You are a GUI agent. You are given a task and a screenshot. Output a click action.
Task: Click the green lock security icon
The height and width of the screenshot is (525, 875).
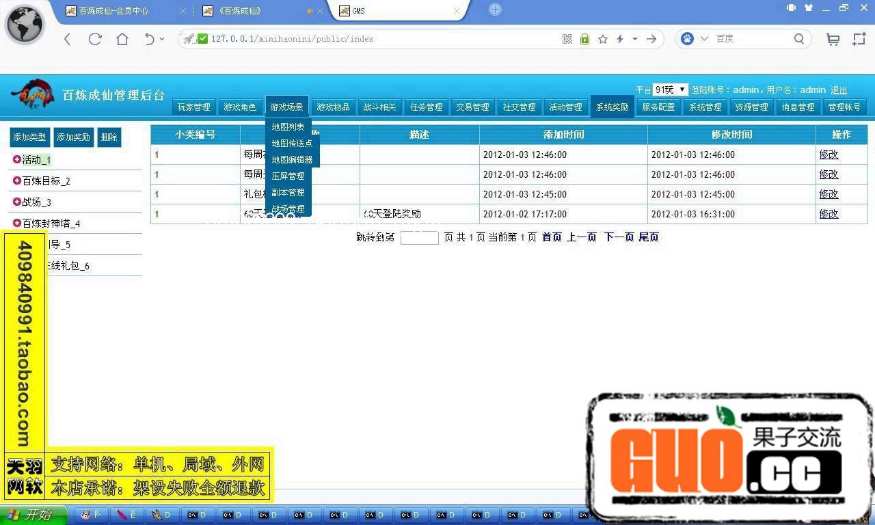[x=584, y=39]
